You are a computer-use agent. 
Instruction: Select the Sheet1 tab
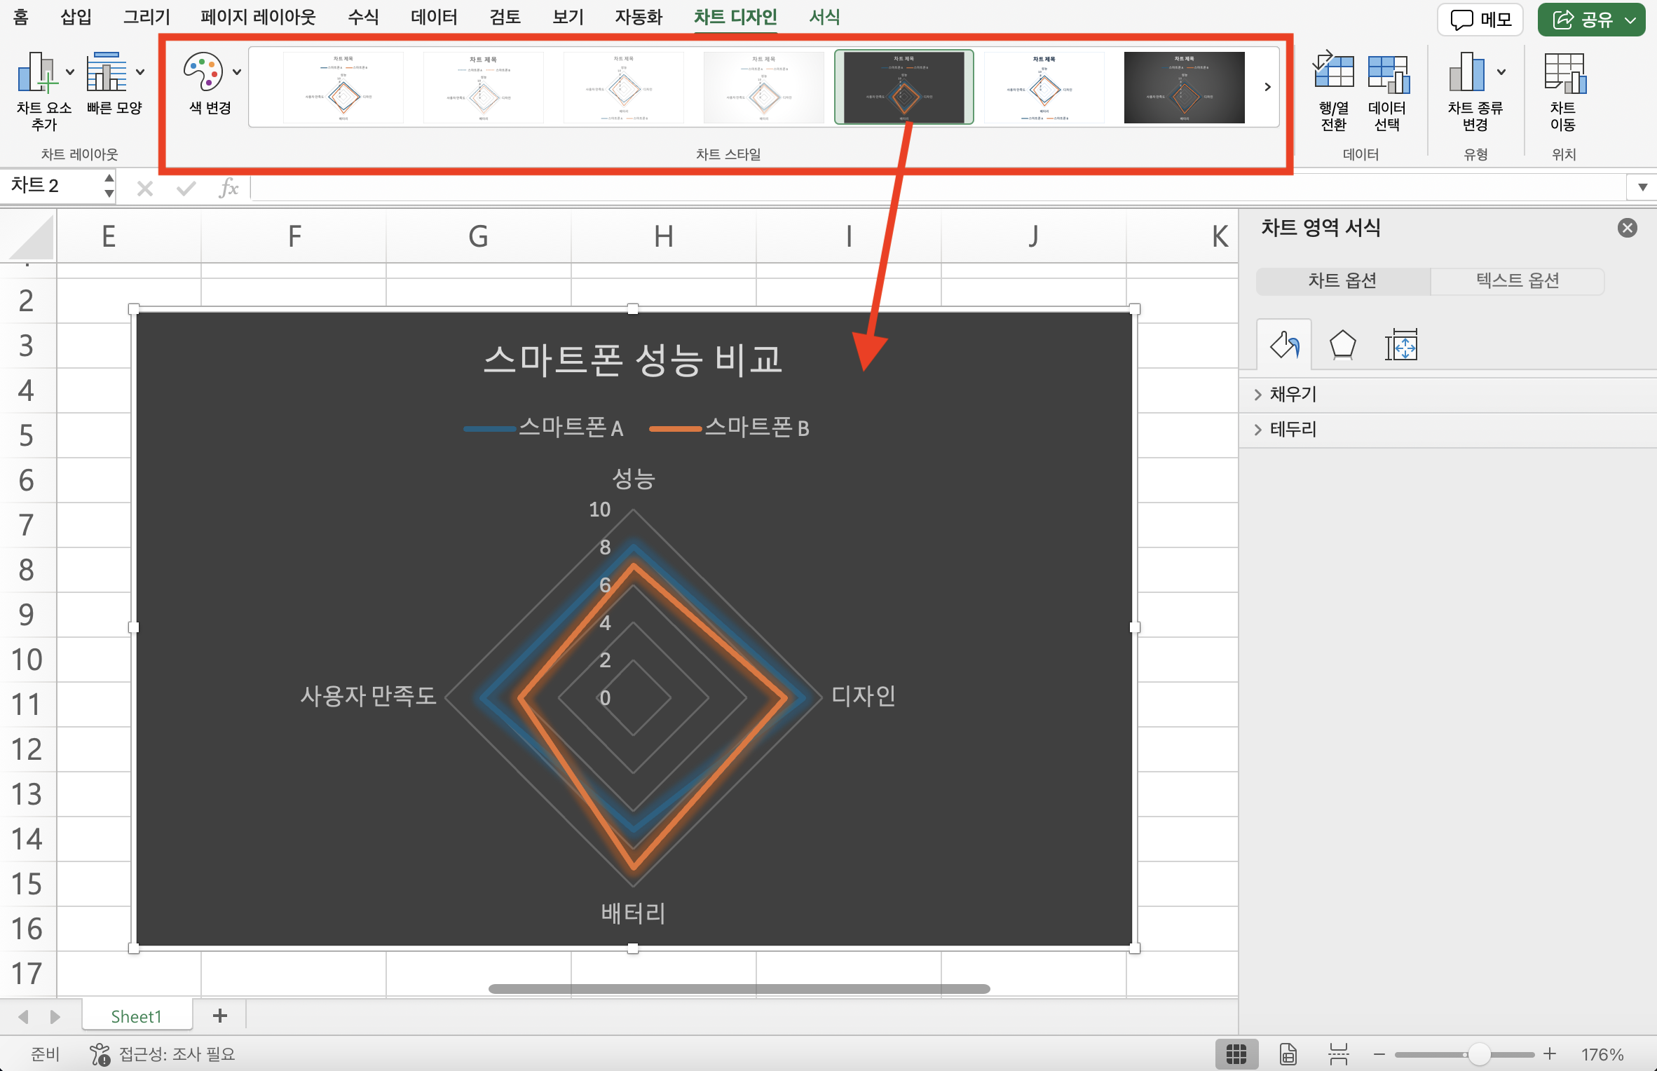(x=137, y=1016)
